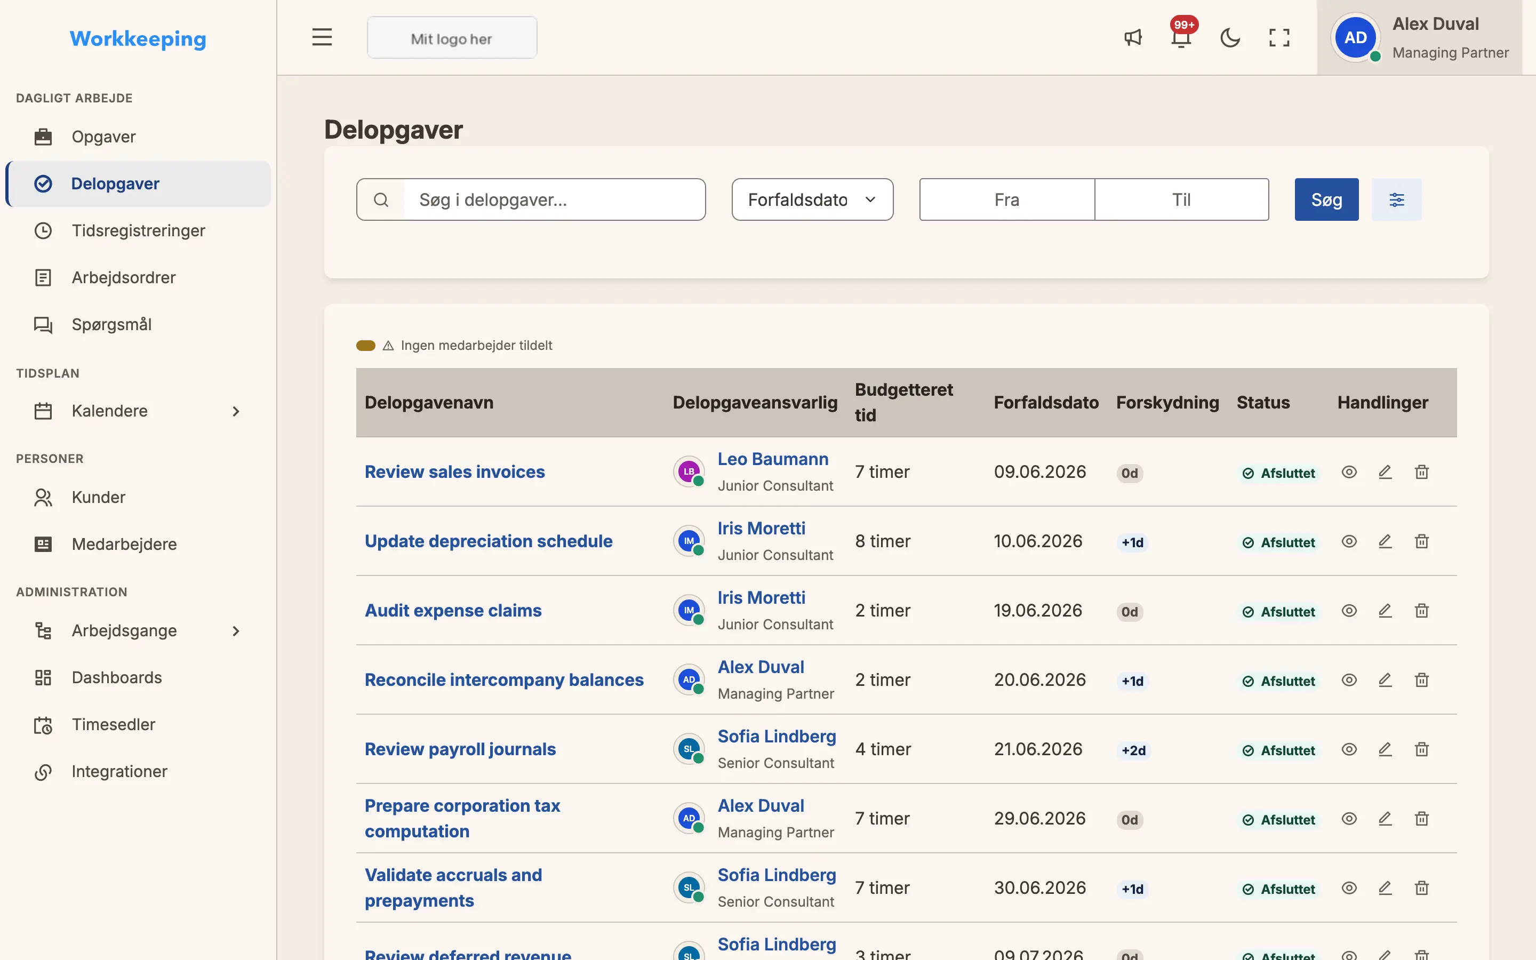Screen dimensions: 1536x960
Task: Open the announcements megaphone icon
Action: [x=1132, y=37]
